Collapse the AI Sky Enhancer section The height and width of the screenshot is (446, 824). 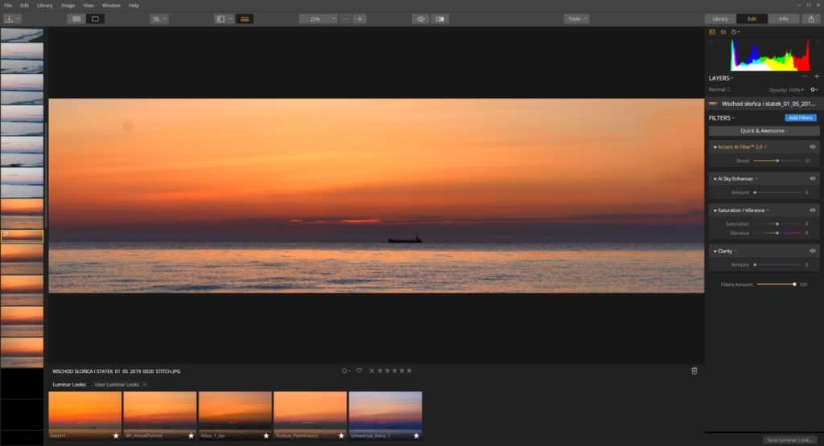coord(715,179)
